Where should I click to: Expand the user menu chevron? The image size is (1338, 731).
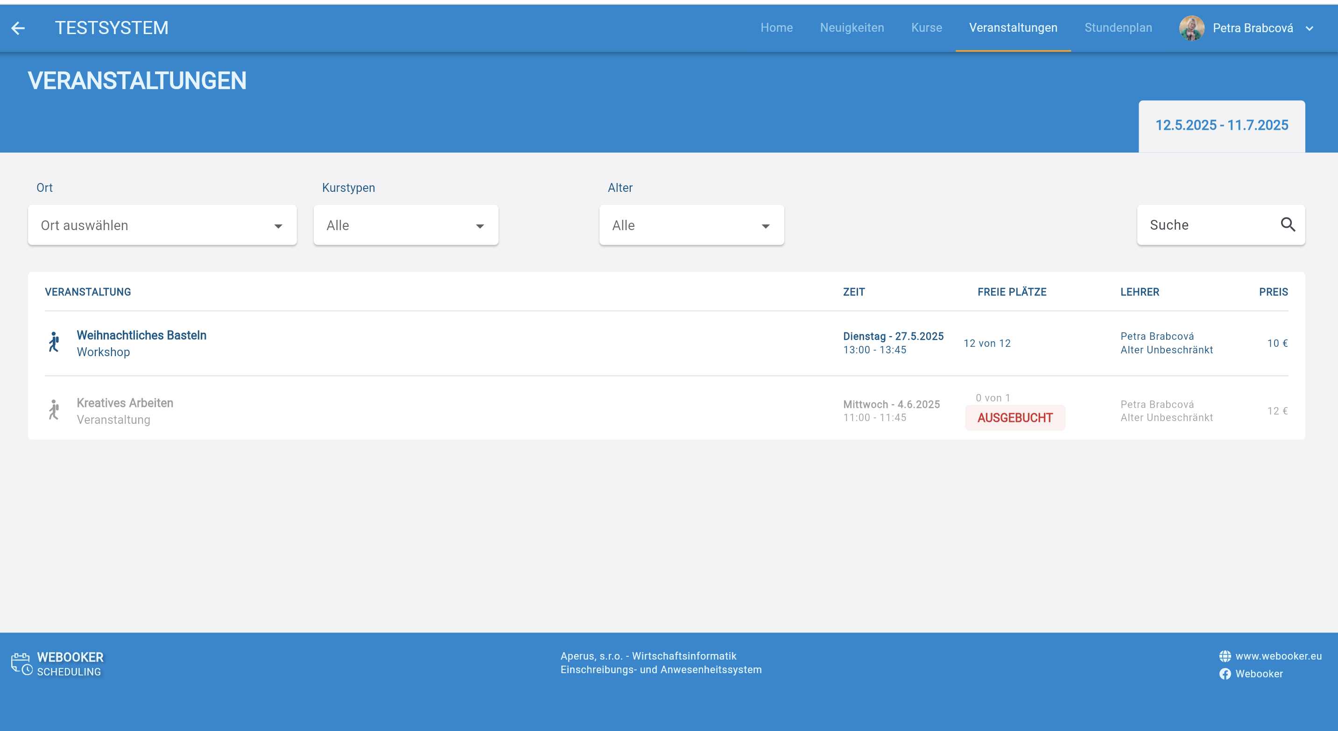(x=1310, y=28)
